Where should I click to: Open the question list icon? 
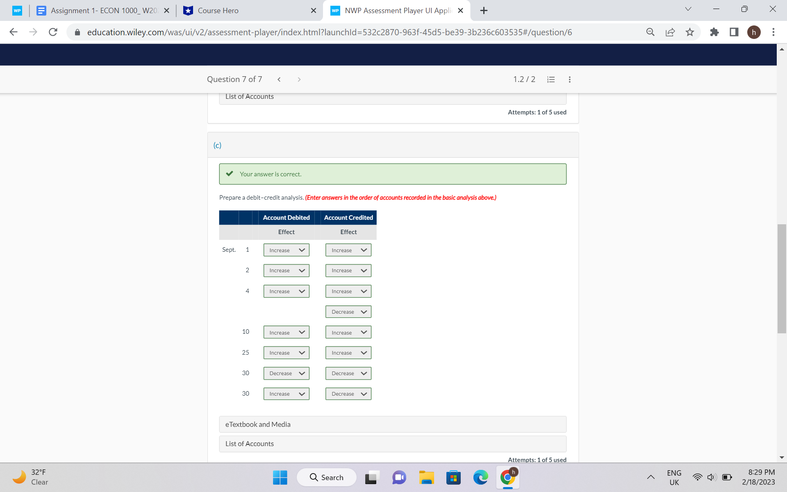click(550, 79)
